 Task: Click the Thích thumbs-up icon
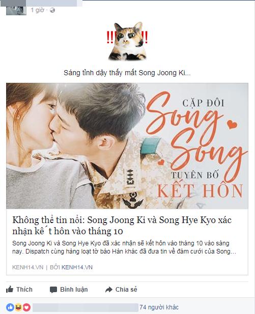[10, 290]
